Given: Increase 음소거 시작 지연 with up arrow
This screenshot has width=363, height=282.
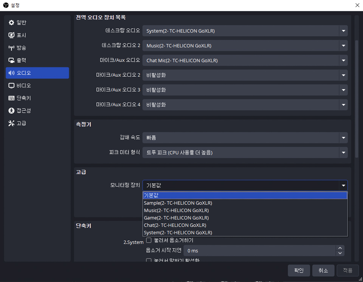Looking at the screenshot, I should click(340, 248).
